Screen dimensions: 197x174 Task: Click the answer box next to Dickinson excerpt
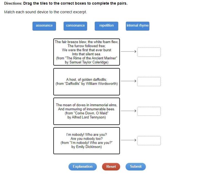point(149,141)
